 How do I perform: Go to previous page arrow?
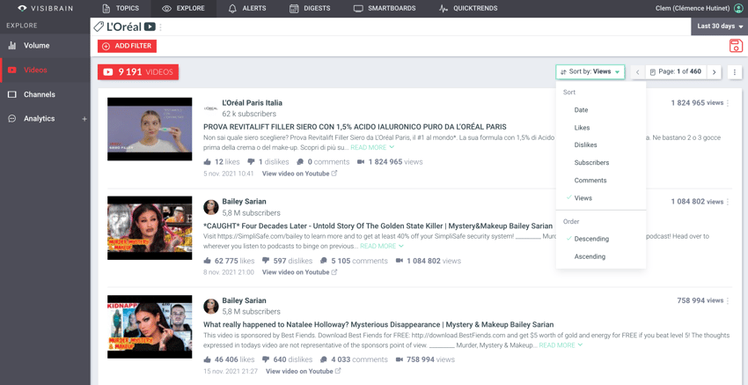tap(638, 72)
